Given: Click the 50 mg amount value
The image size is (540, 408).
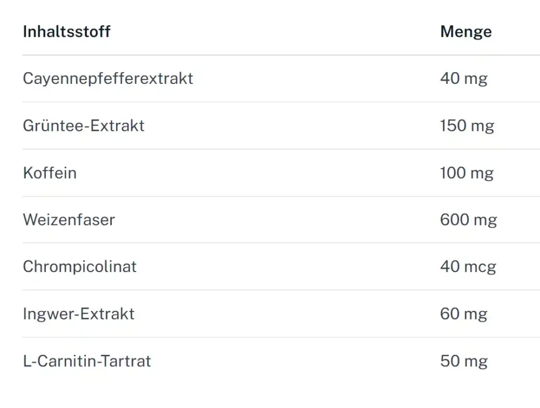Looking at the screenshot, I should (464, 361).
